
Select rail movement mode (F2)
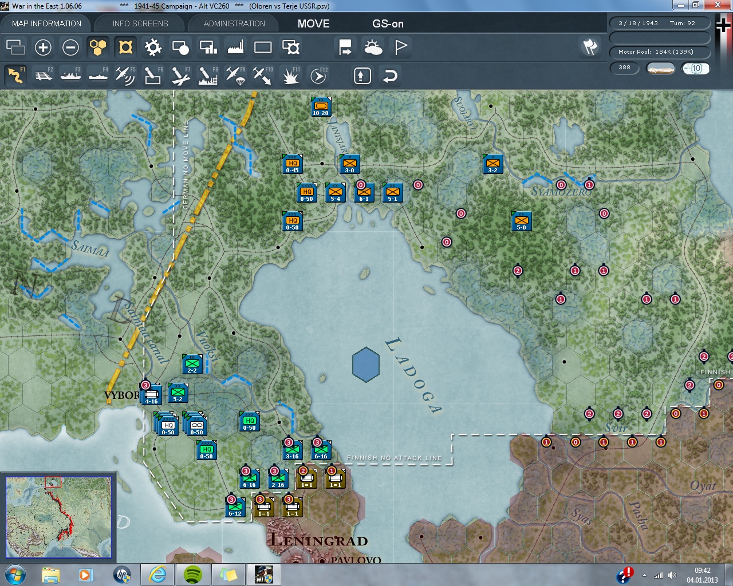pyautogui.click(x=44, y=76)
